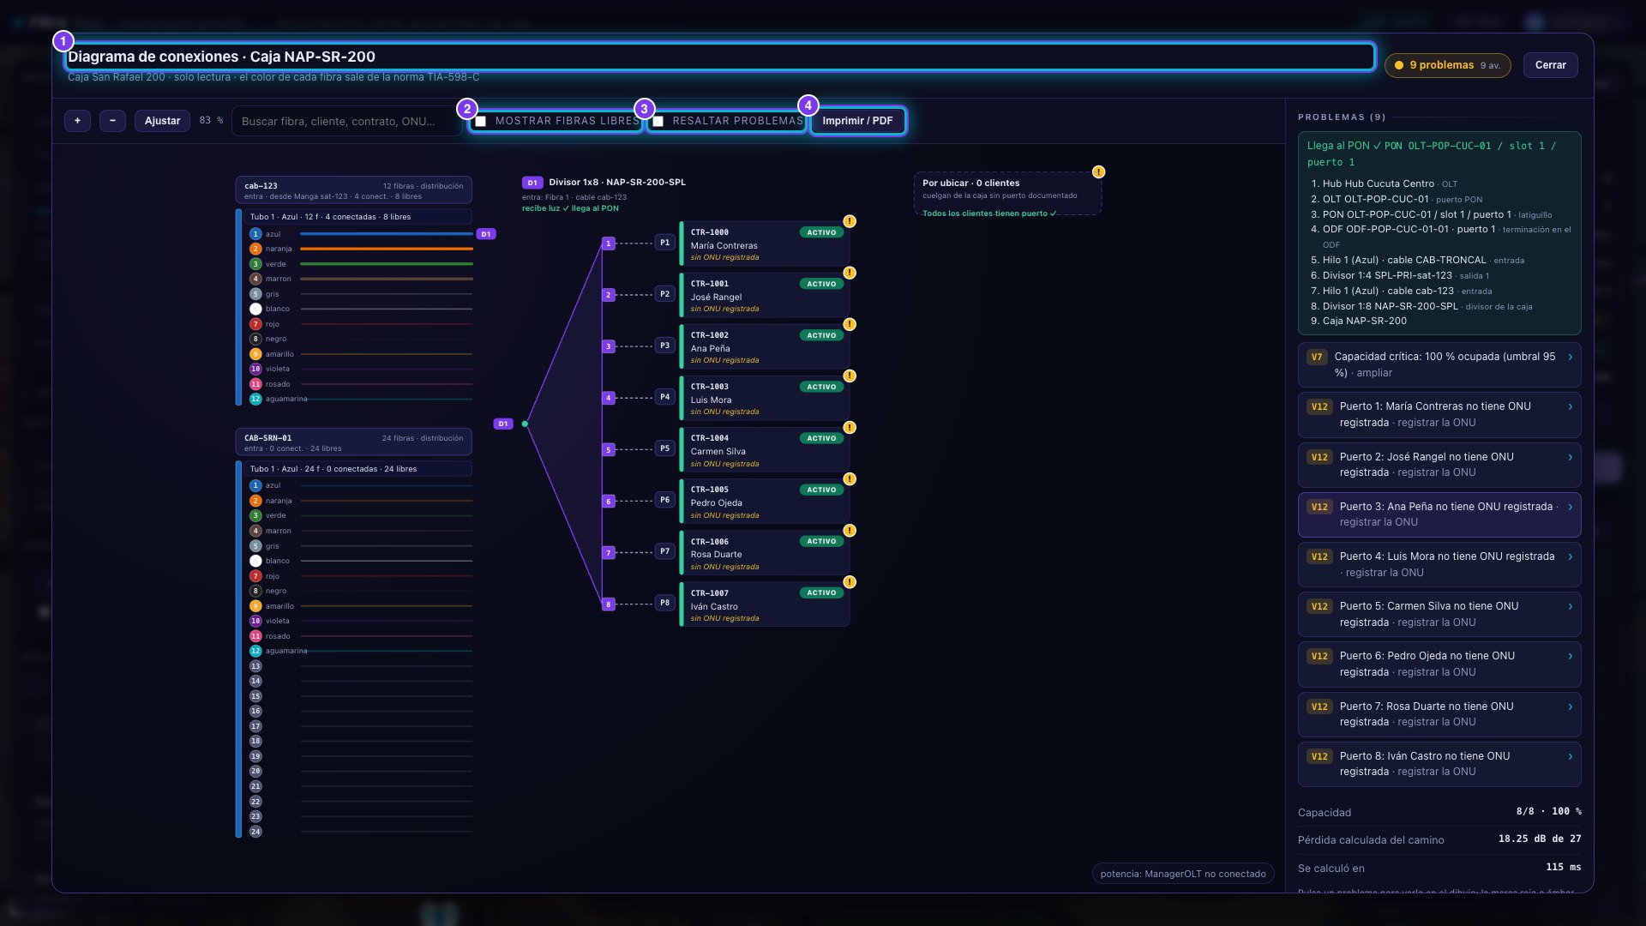Select splitter port P6 node
Screen dimensions: 1646x926
point(664,500)
